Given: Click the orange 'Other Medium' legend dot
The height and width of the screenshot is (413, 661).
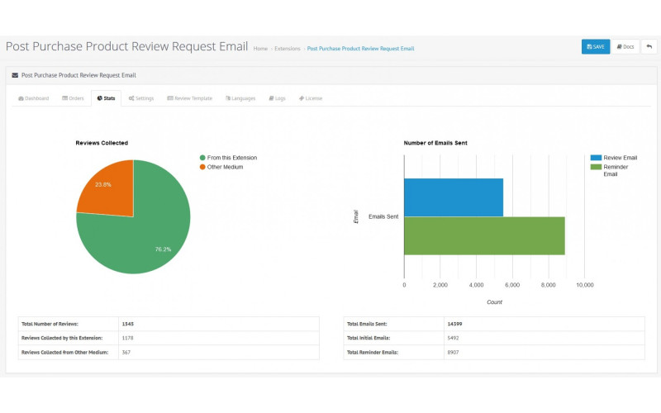Looking at the screenshot, I should click(202, 167).
